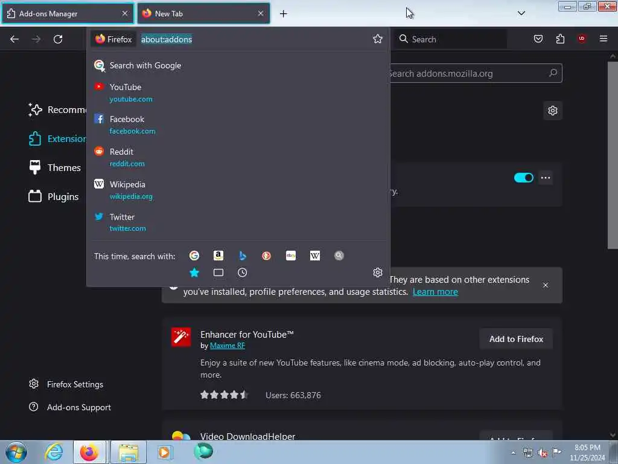Go back using the back arrow
This screenshot has width=618, height=464.
tap(14, 39)
